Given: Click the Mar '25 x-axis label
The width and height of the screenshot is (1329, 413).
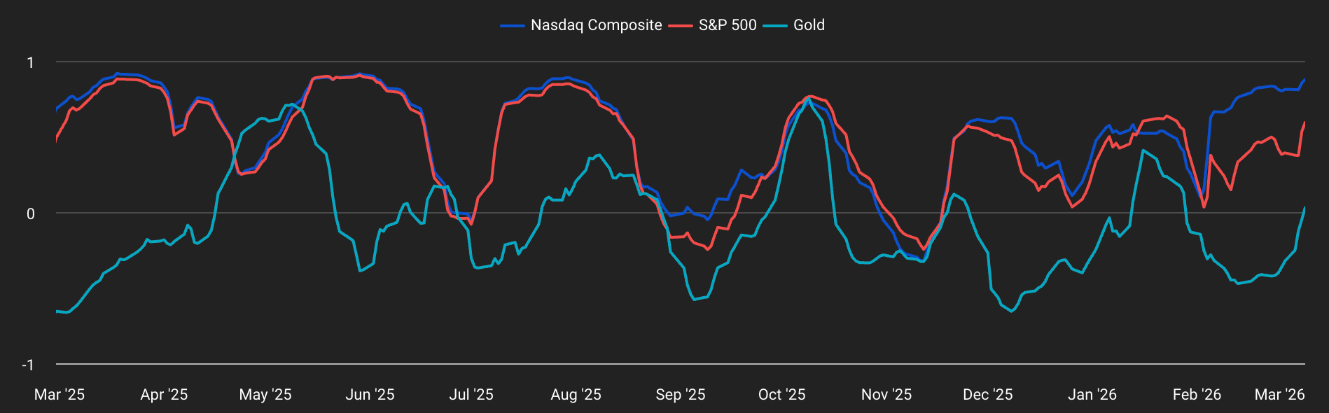Looking at the screenshot, I should 60,395.
